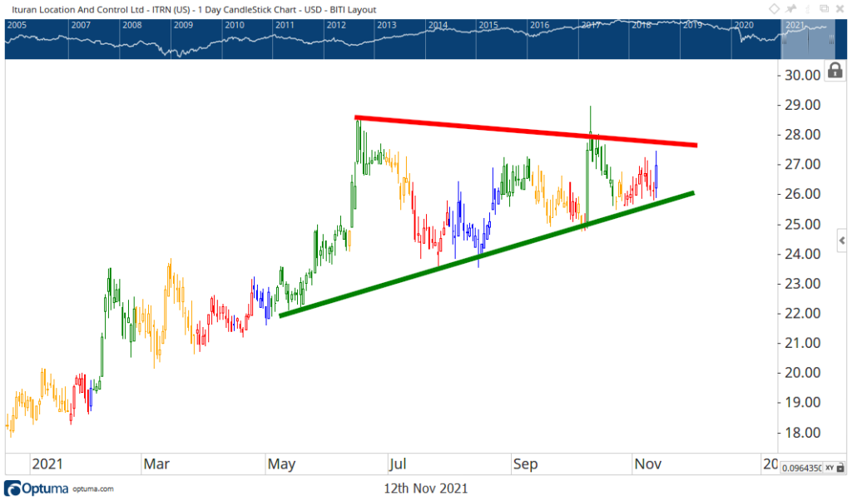The height and width of the screenshot is (501, 852).
Task: Click the 18.00 price axis label
Action: [803, 433]
